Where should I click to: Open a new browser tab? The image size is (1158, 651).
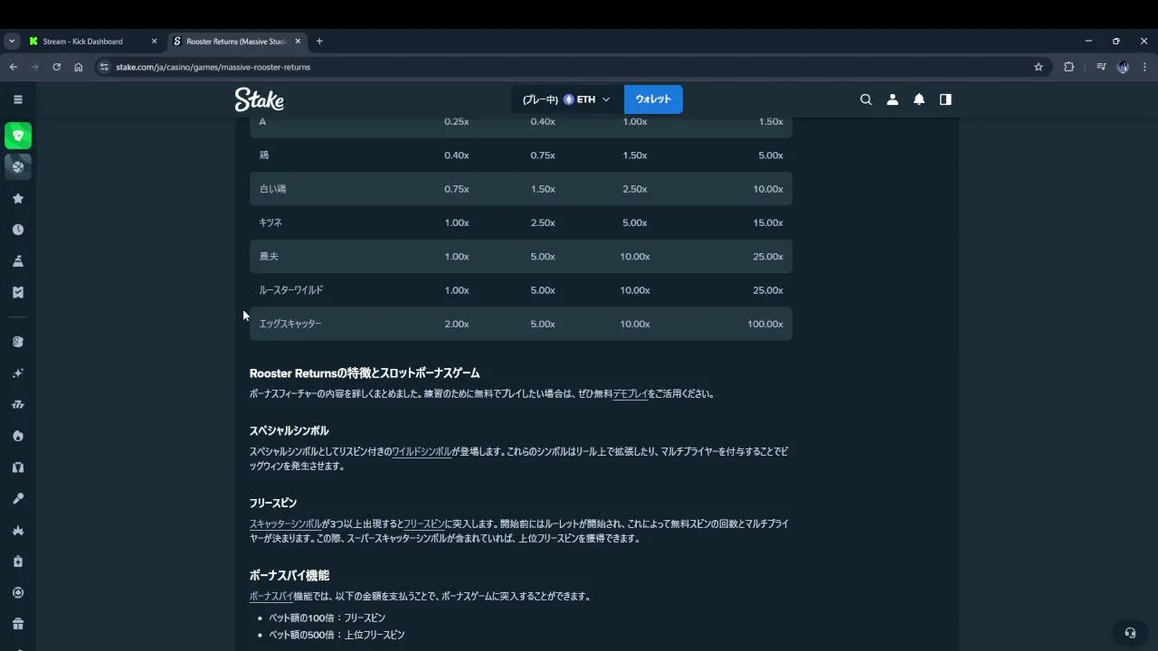pyautogui.click(x=319, y=41)
